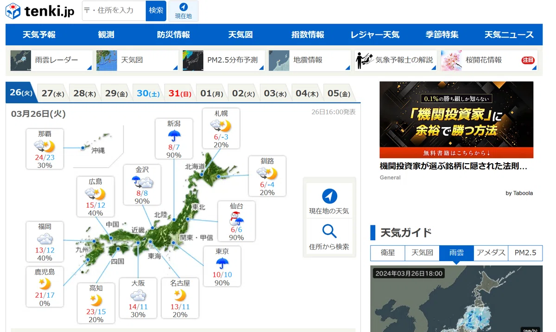
Task: Open the 地震情報 shortcut
Action: click(x=310, y=60)
